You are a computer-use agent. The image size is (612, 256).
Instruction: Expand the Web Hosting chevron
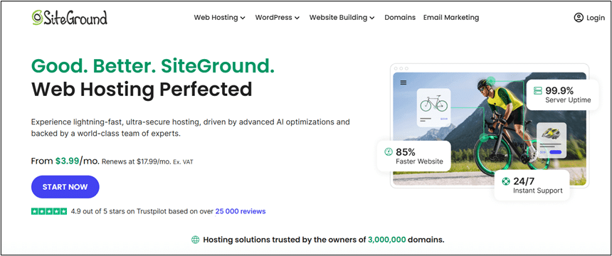(243, 18)
